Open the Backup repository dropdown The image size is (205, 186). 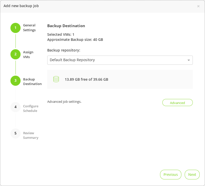(x=120, y=60)
